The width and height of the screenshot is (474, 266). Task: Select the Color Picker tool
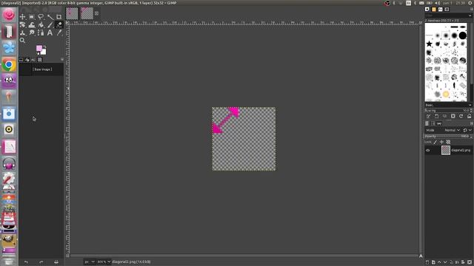coord(59,33)
